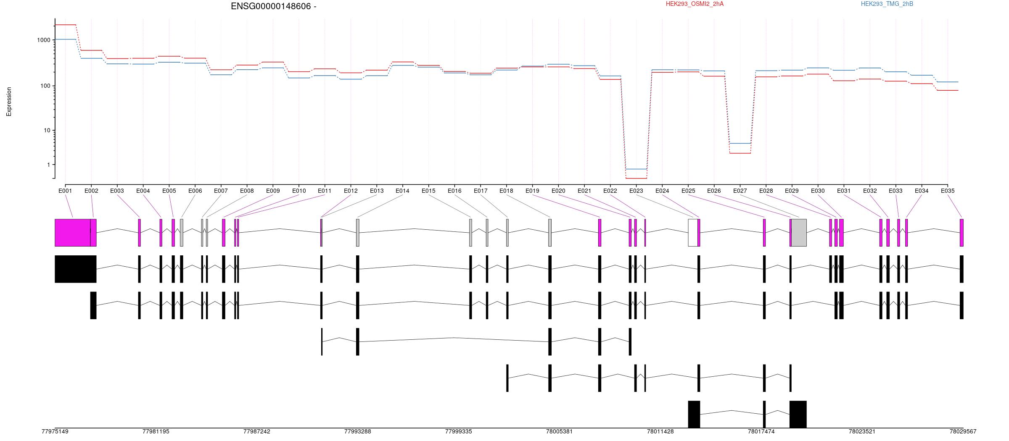The width and height of the screenshot is (1009, 441).
Task: Click exon label E009
Action: click(x=273, y=191)
